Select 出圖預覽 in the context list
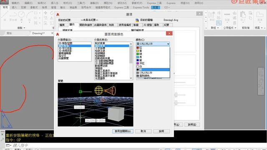The width and height of the screenshot is (267, 150). pos(74,58)
